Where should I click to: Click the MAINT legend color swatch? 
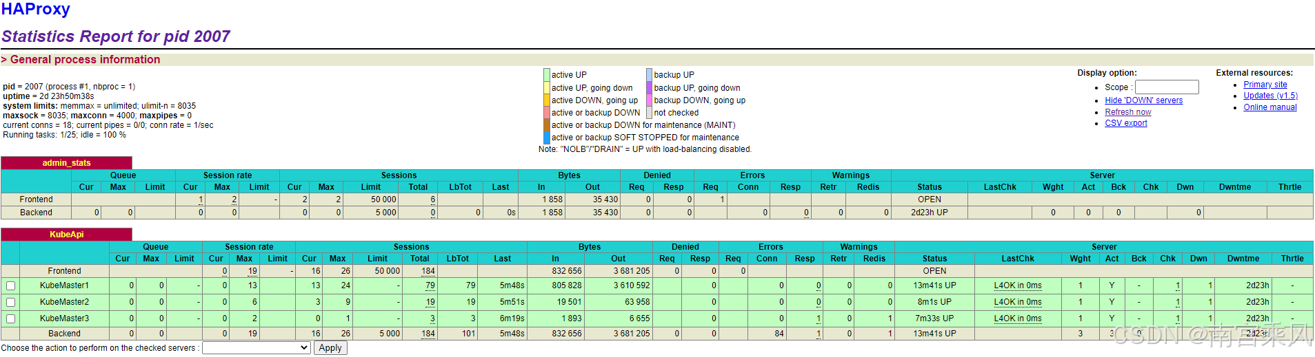point(547,125)
